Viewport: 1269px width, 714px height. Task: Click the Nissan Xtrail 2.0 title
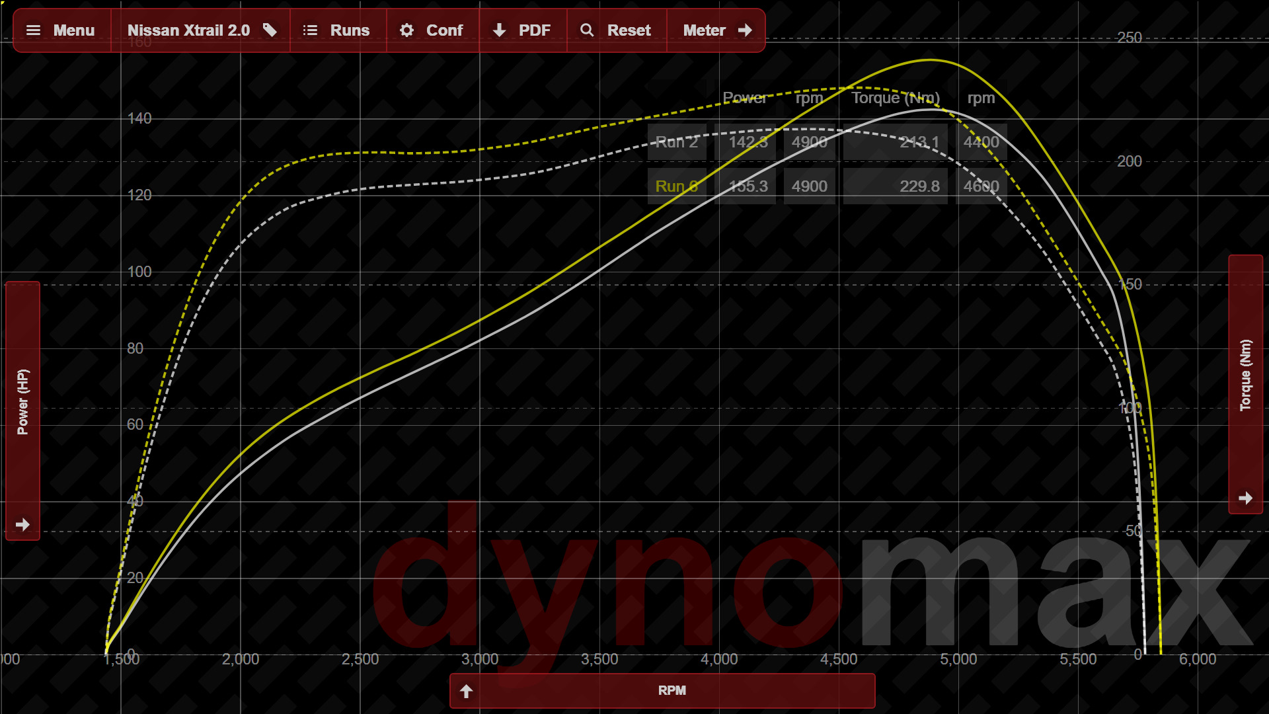tap(188, 30)
